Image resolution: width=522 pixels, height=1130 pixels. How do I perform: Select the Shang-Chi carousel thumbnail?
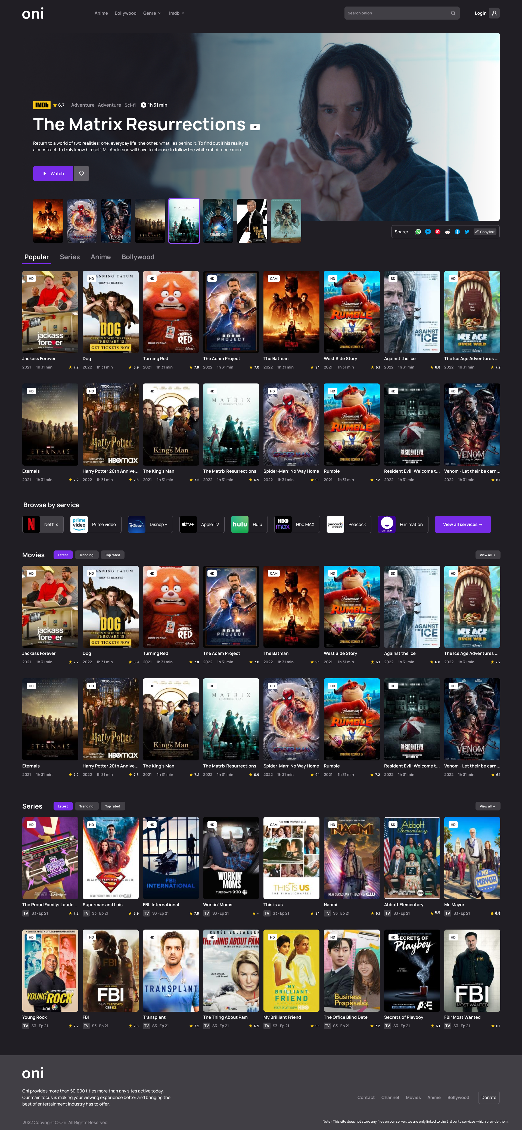point(218,220)
